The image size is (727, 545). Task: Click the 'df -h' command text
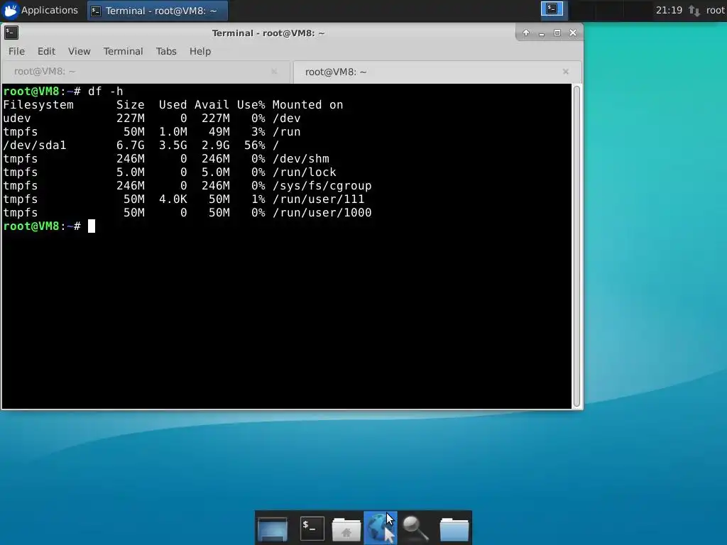[106, 92]
